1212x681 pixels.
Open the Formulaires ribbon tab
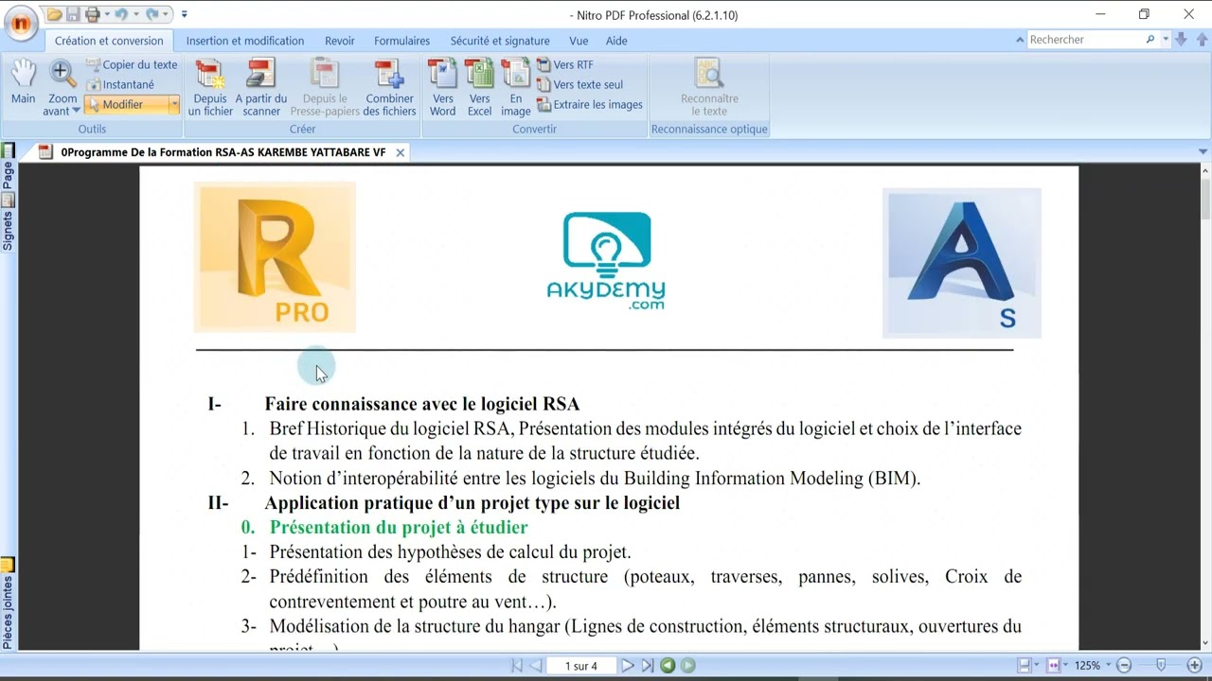click(x=401, y=41)
